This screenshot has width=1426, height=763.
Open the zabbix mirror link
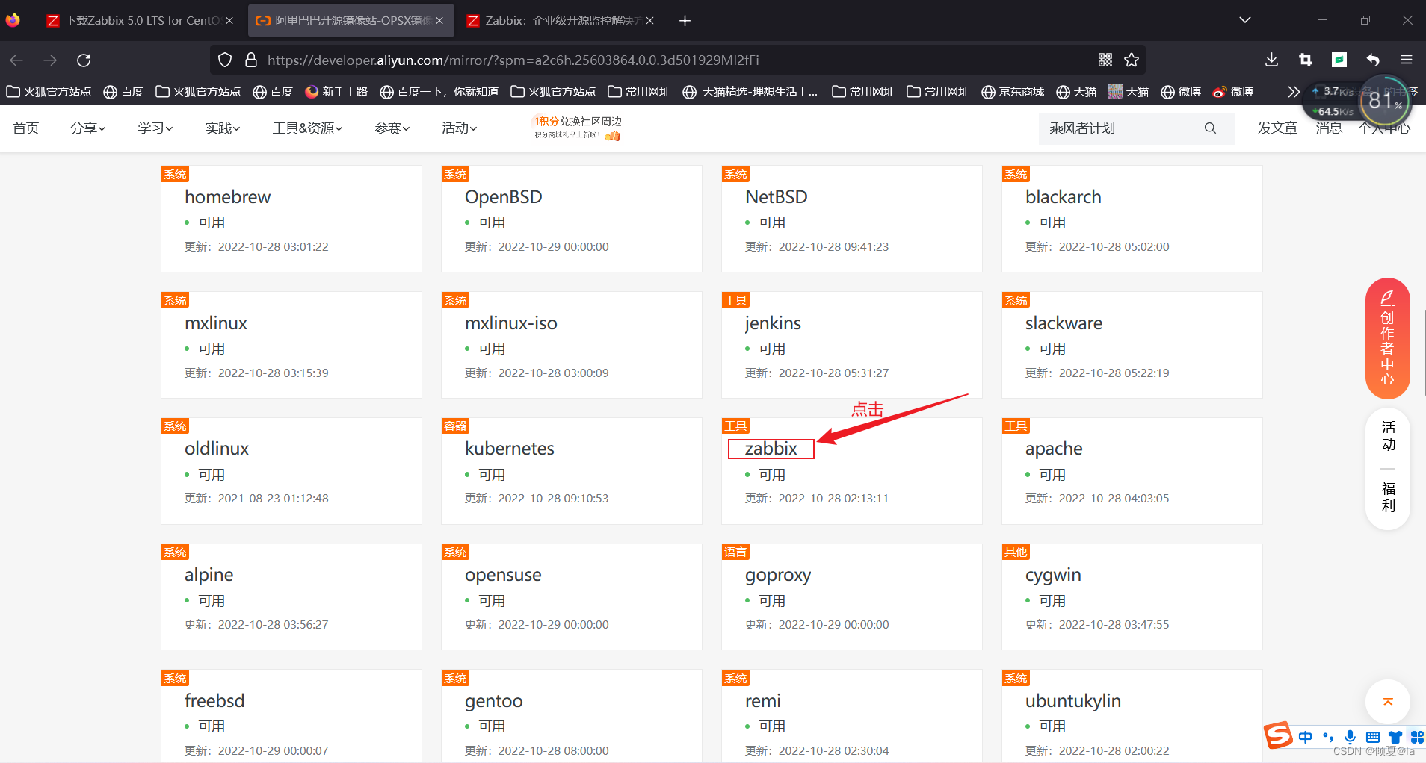tap(771, 449)
